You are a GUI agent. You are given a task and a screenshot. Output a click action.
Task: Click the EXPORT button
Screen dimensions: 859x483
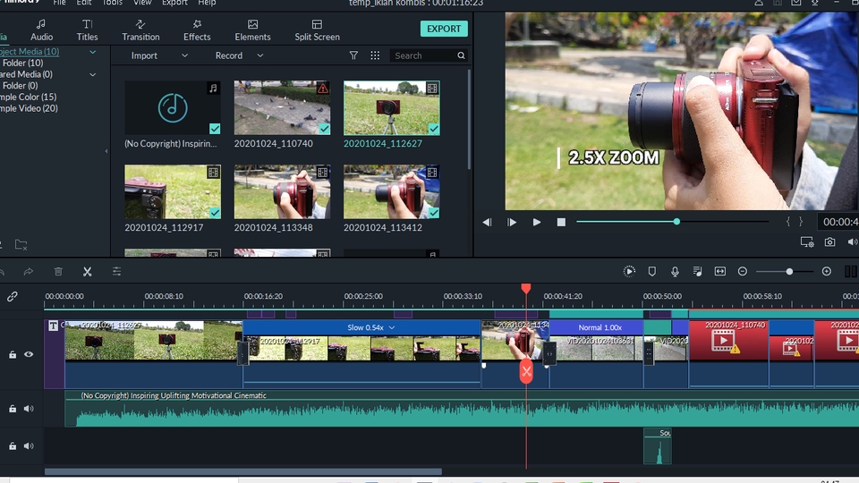(x=444, y=29)
